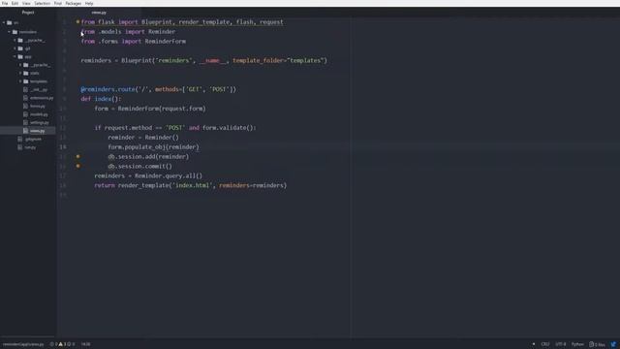620x349 pixels.
Task: Open the Edit menu
Action: pos(15,3)
